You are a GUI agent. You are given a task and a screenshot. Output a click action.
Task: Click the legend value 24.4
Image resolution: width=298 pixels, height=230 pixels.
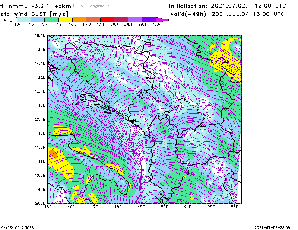128,24
